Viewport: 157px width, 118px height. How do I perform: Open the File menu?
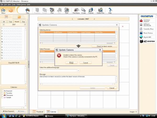click(x=2, y=5)
